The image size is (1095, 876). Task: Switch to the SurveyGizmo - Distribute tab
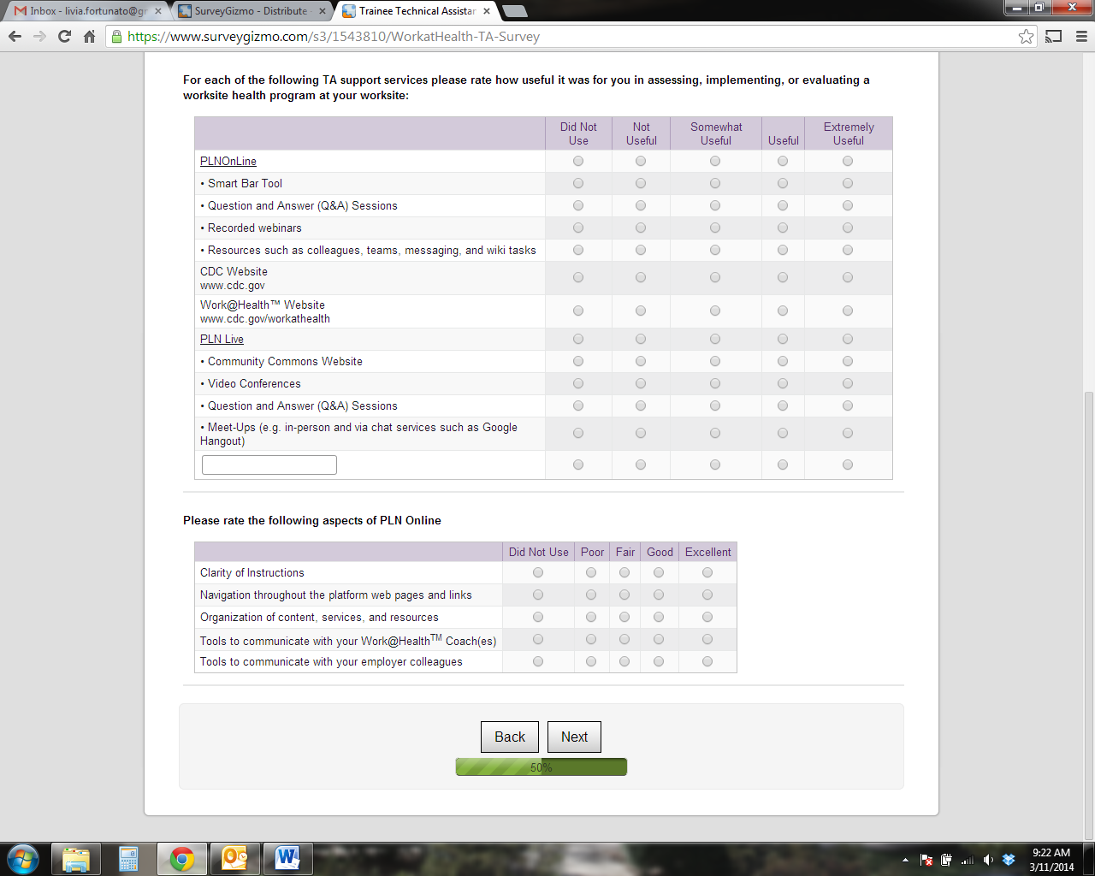click(250, 11)
